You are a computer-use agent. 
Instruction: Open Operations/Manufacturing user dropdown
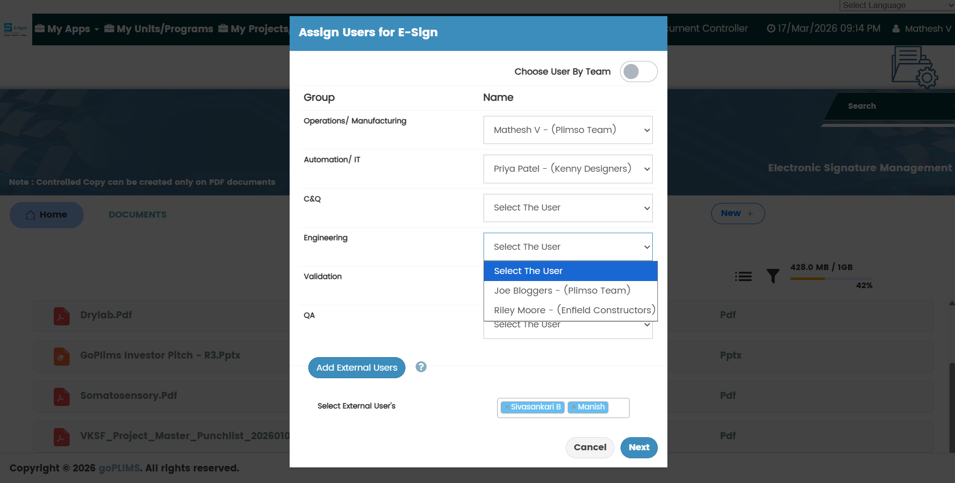568,130
